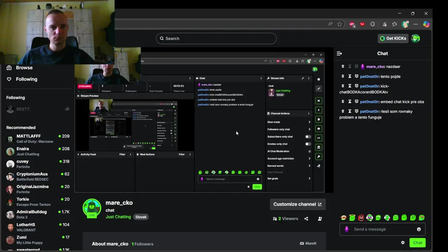Open offline channel RESTT
This screenshot has width=448, height=252.
tap(38, 109)
